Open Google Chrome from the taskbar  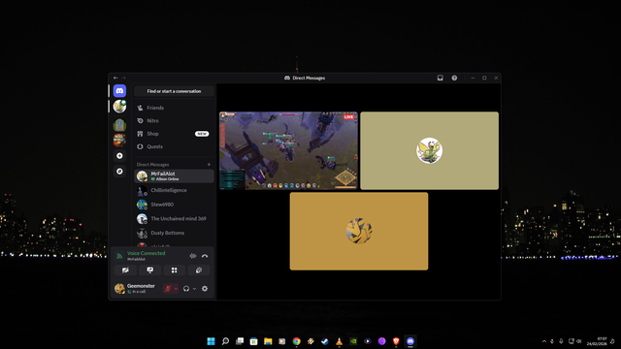pos(296,341)
